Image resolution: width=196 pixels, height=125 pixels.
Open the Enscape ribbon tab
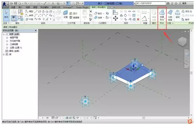click(68, 7)
